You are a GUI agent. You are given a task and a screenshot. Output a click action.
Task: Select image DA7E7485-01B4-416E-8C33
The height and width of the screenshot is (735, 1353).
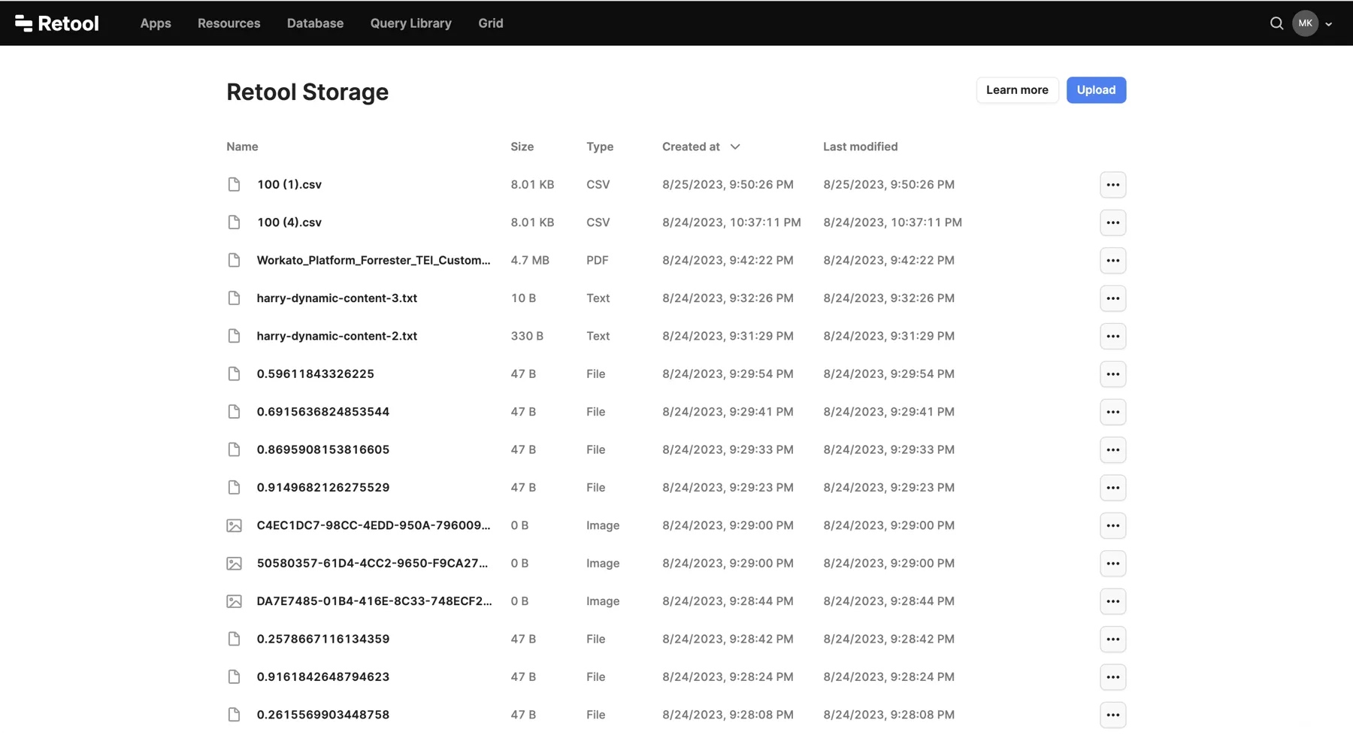tap(374, 601)
